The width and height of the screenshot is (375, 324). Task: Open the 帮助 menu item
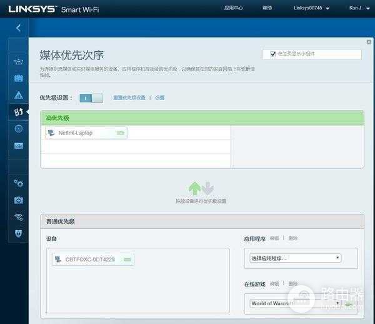pyautogui.click(x=267, y=8)
